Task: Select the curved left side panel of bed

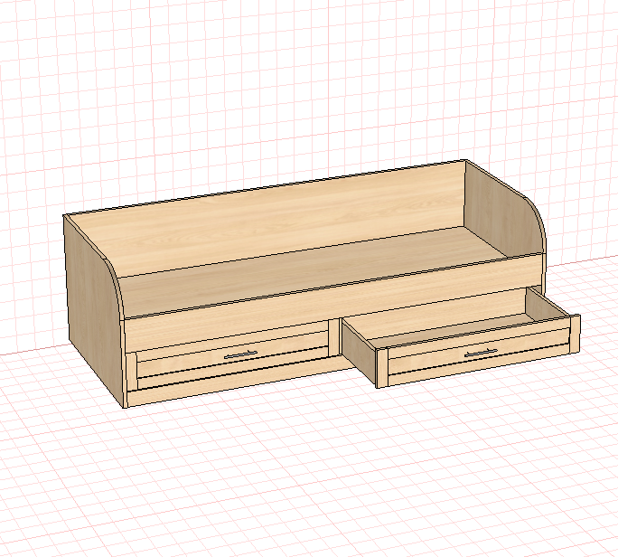Action: coord(94,311)
